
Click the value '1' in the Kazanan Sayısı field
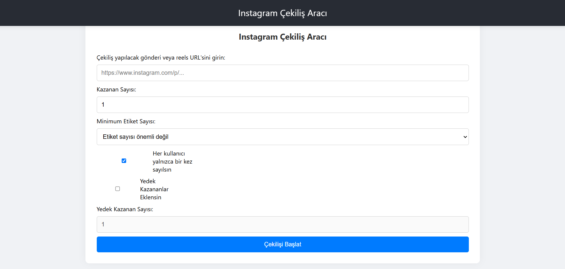(x=103, y=105)
